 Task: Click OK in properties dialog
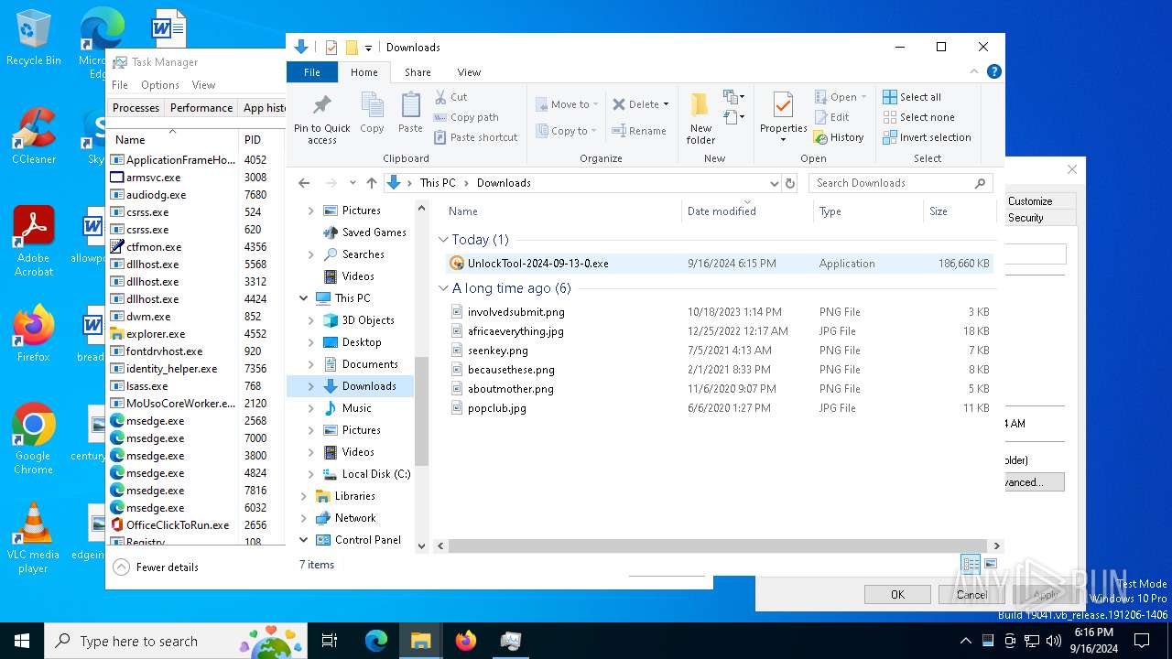(897, 594)
